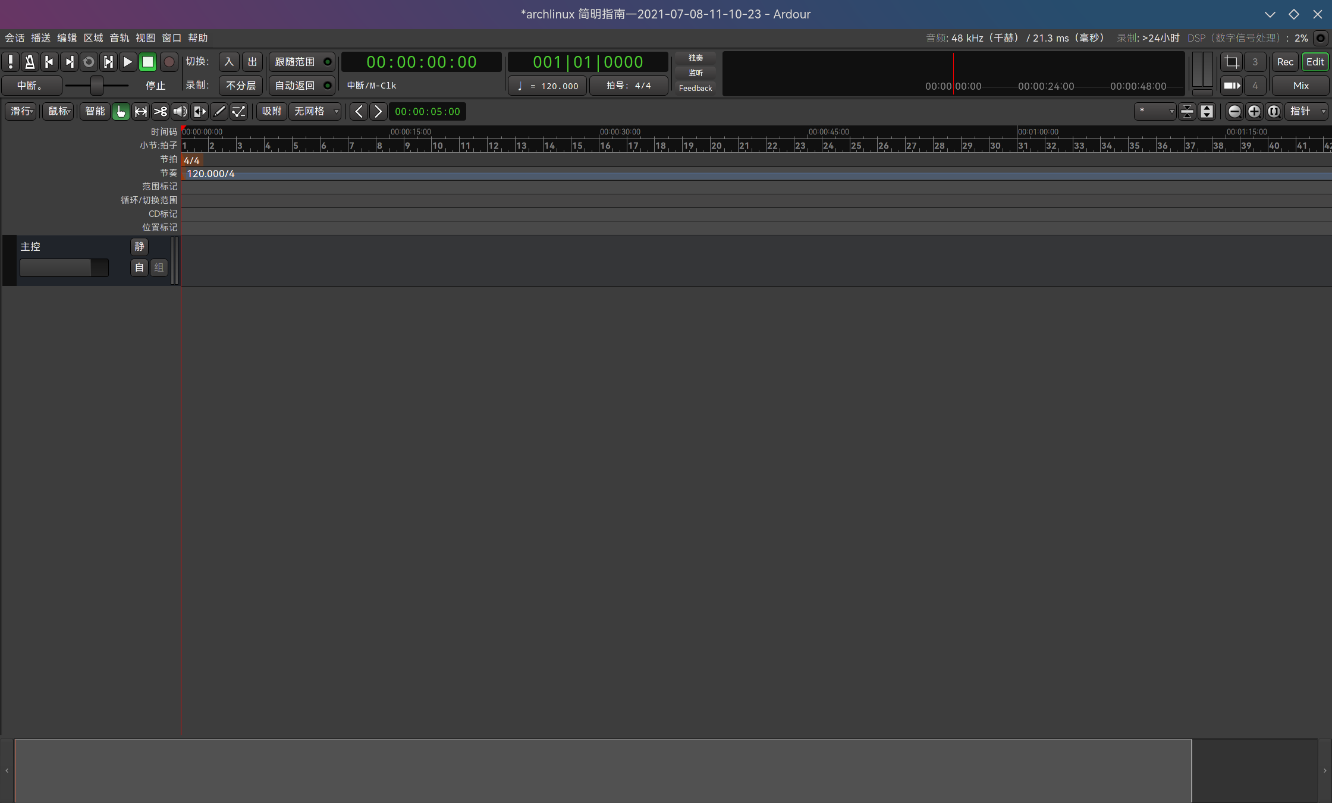Screen dimensions: 1332x803
Task: Click the zoom out minus icon
Action: click(x=1234, y=112)
